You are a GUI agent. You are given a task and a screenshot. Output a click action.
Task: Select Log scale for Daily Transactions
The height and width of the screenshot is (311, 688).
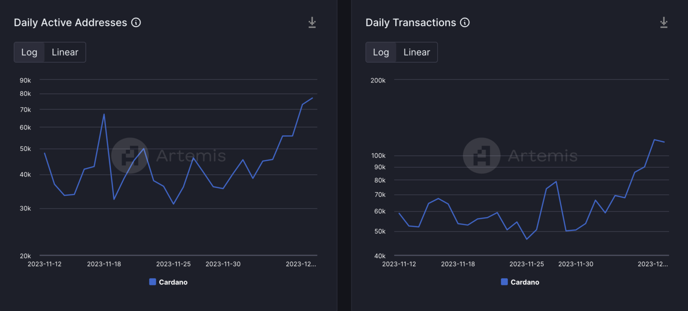tap(381, 52)
